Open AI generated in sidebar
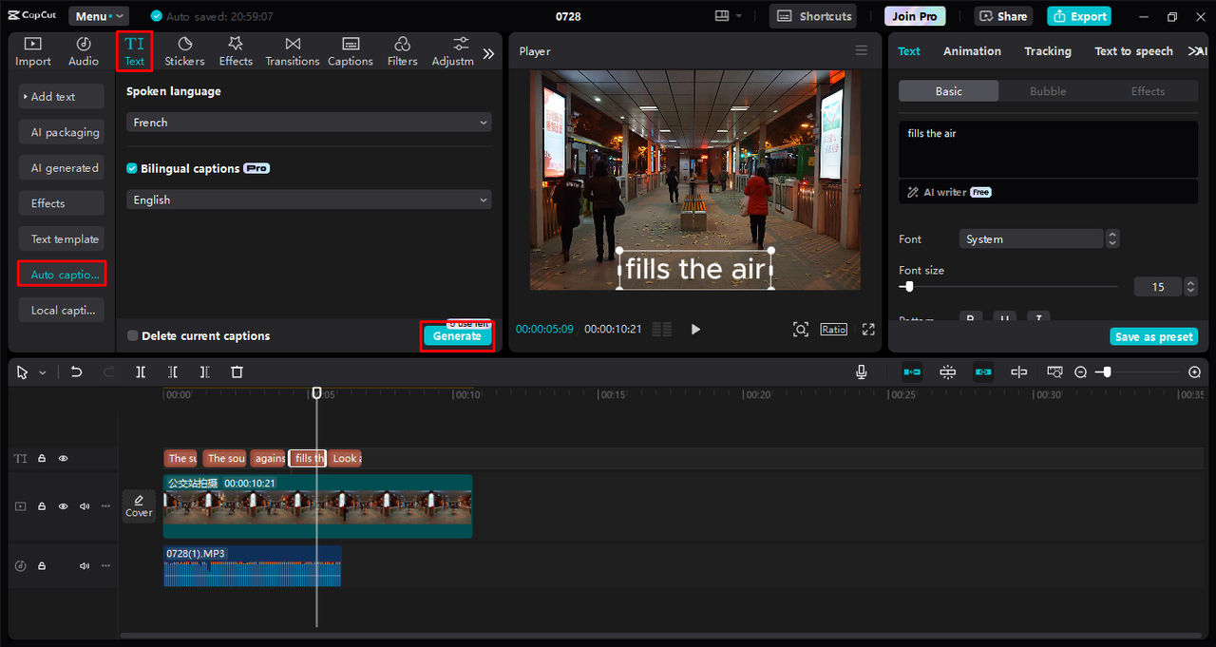Viewport: 1216px width, 647px height. [x=62, y=167]
